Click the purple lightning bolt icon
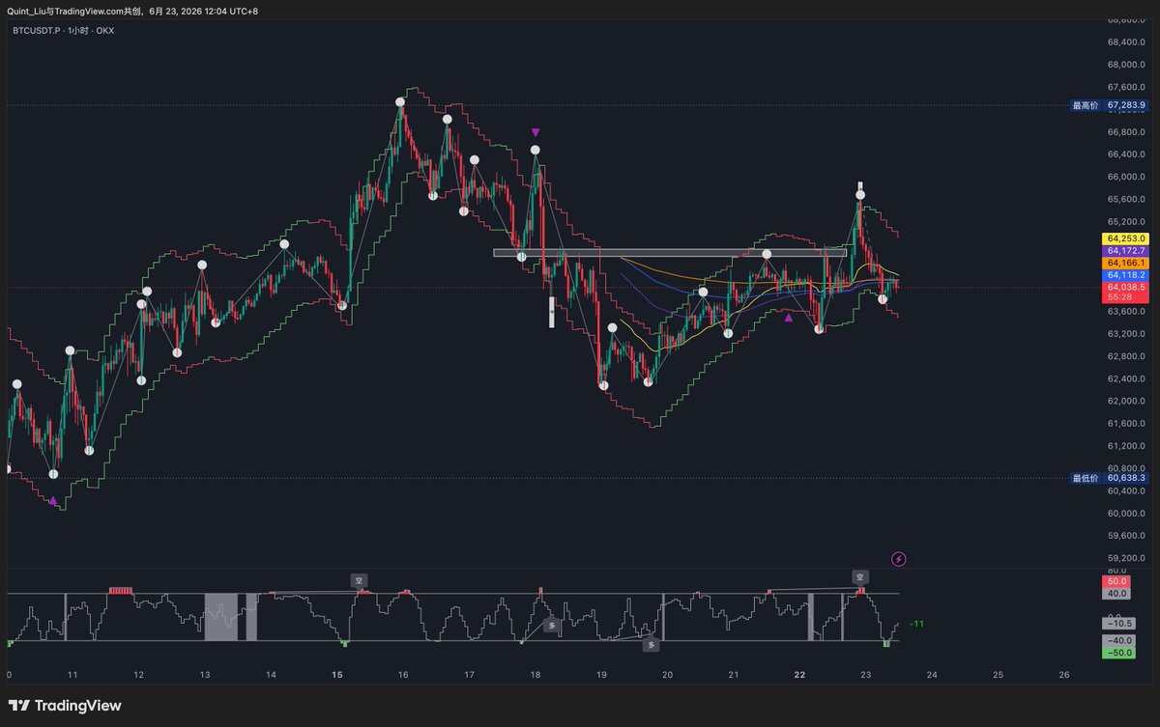 point(899,558)
